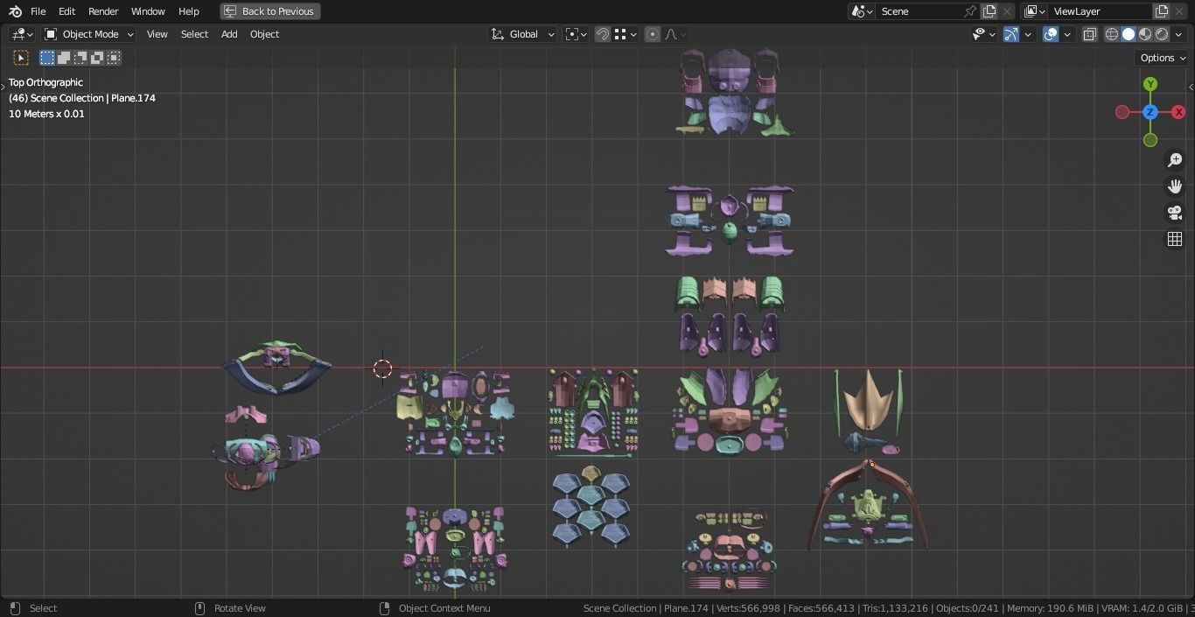Open the Window menu
This screenshot has height=617, width=1195.
point(148,11)
